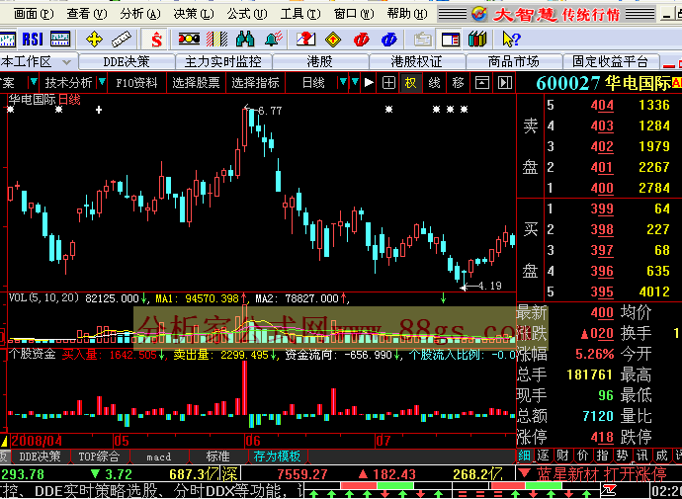
Task: Open the RSI indicator tool
Action: 33,40
